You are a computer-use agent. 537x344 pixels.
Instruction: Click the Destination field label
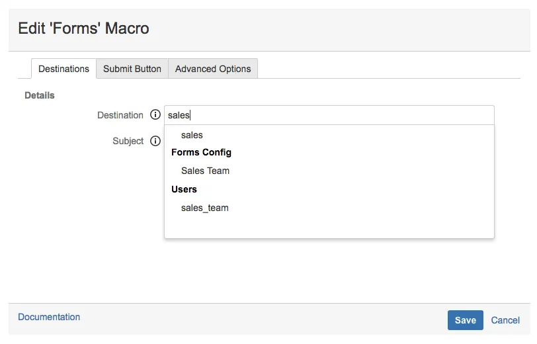tap(120, 115)
